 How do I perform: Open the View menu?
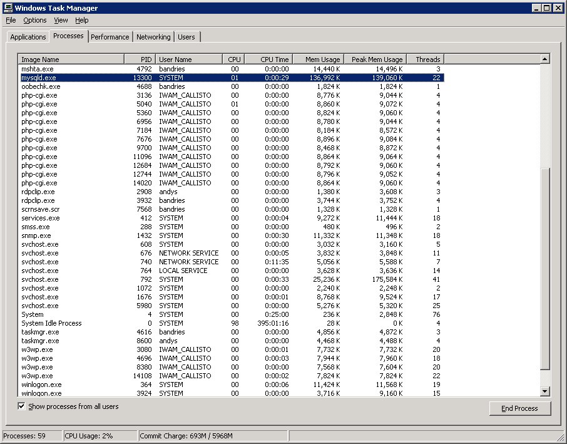coord(61,21)
